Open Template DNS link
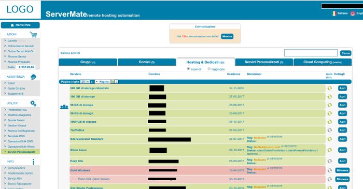The width and height of the screenshot is (363, 189). [x=16, y=136]
